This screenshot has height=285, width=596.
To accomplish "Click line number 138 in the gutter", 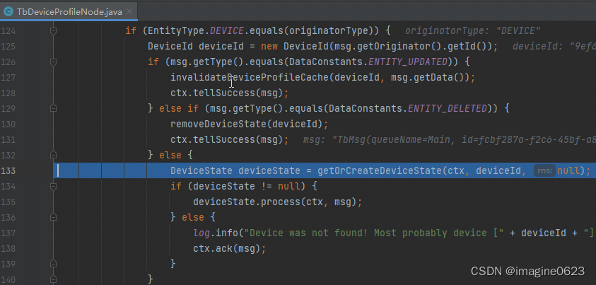I will pyautogui.click(x=8, y=248).
